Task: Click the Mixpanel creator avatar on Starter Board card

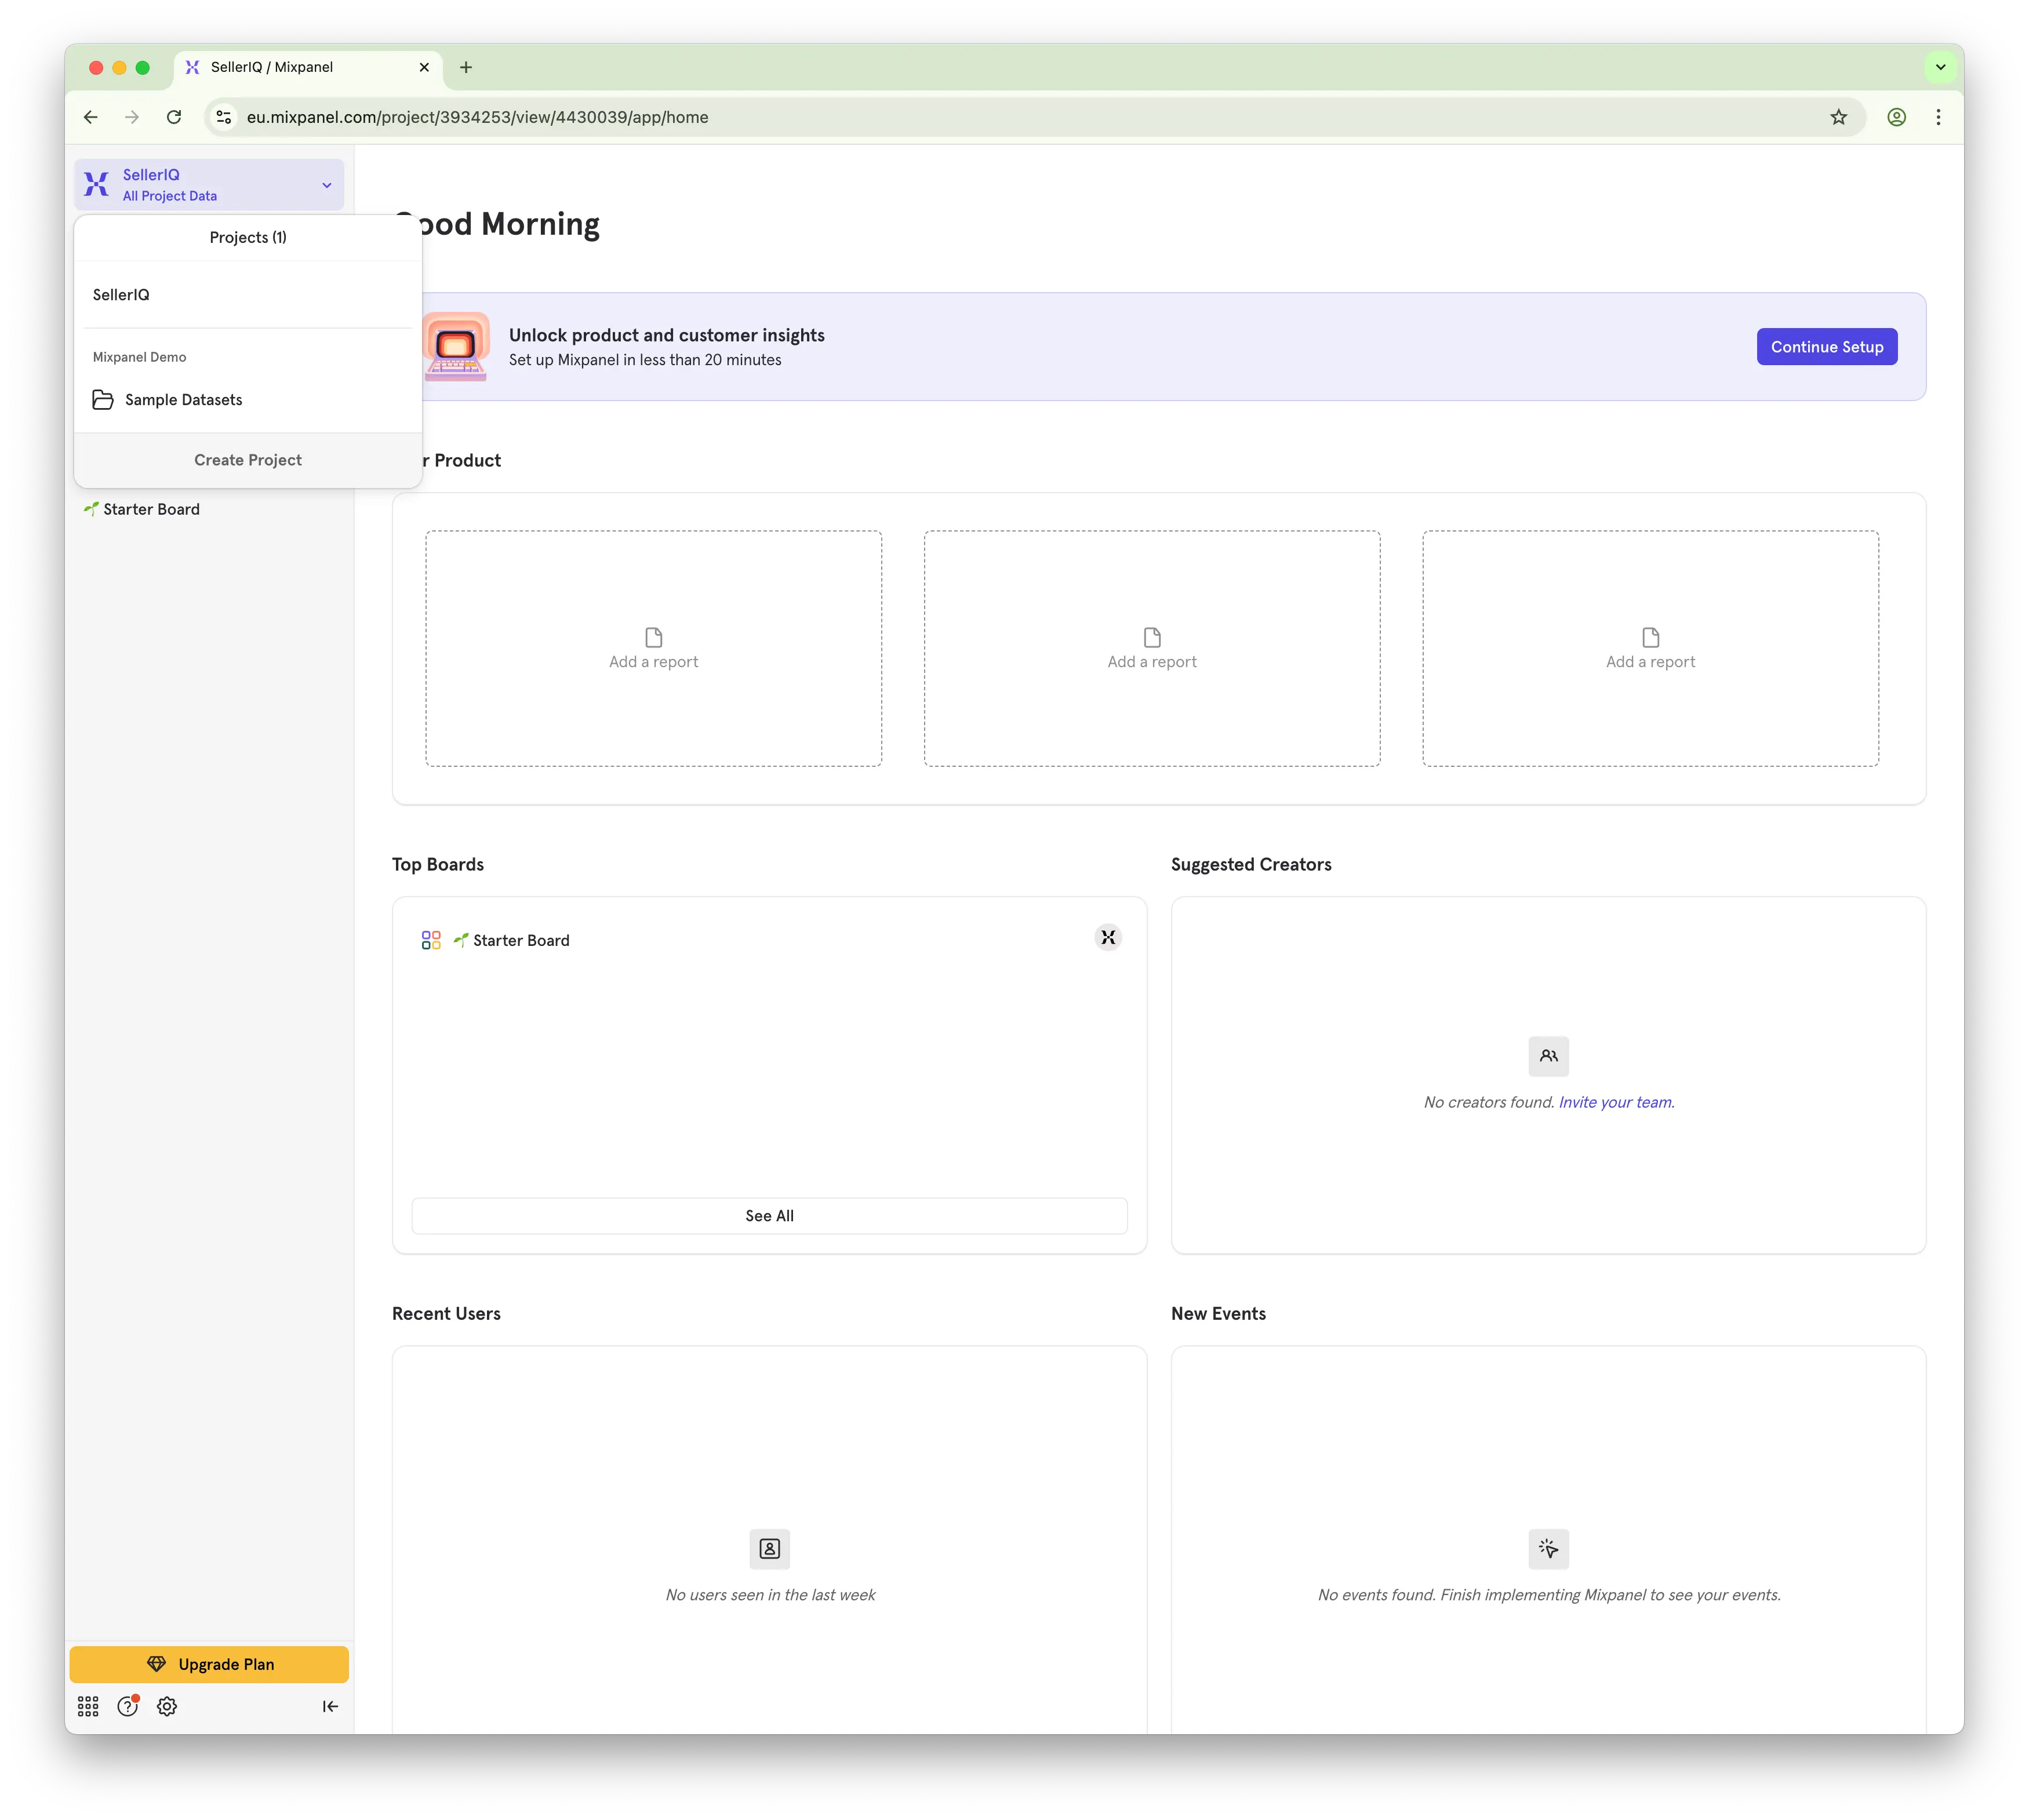Action: (x=1108, y=937)
